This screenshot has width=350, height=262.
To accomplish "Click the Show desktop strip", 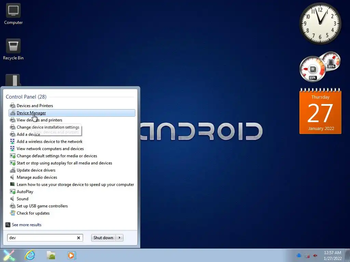I will click(x=348, y=255).
